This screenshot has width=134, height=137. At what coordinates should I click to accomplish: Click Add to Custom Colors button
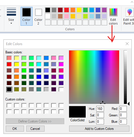click(99, 129)
